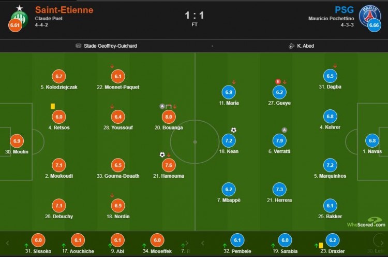Click the assist icon above Verratti
Screen dimensions: 388x257
point(285,130)
